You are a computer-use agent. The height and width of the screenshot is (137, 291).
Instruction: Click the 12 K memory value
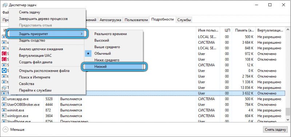coord(250,65)
